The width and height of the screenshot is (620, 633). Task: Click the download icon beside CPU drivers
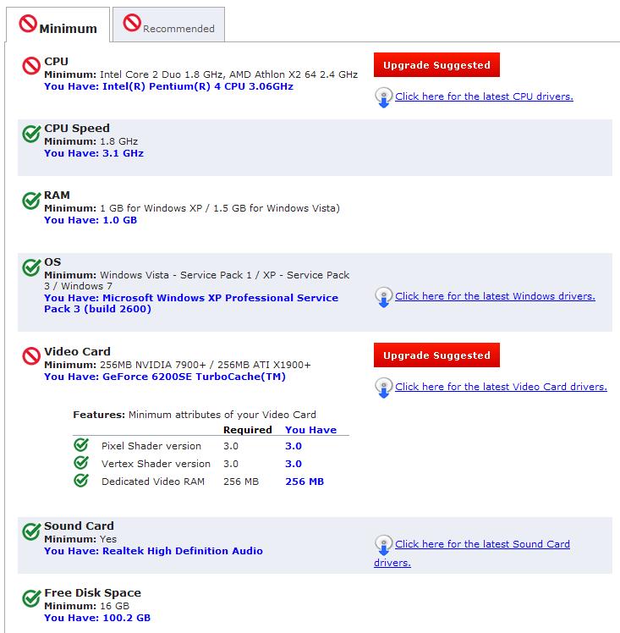point(383,97)
